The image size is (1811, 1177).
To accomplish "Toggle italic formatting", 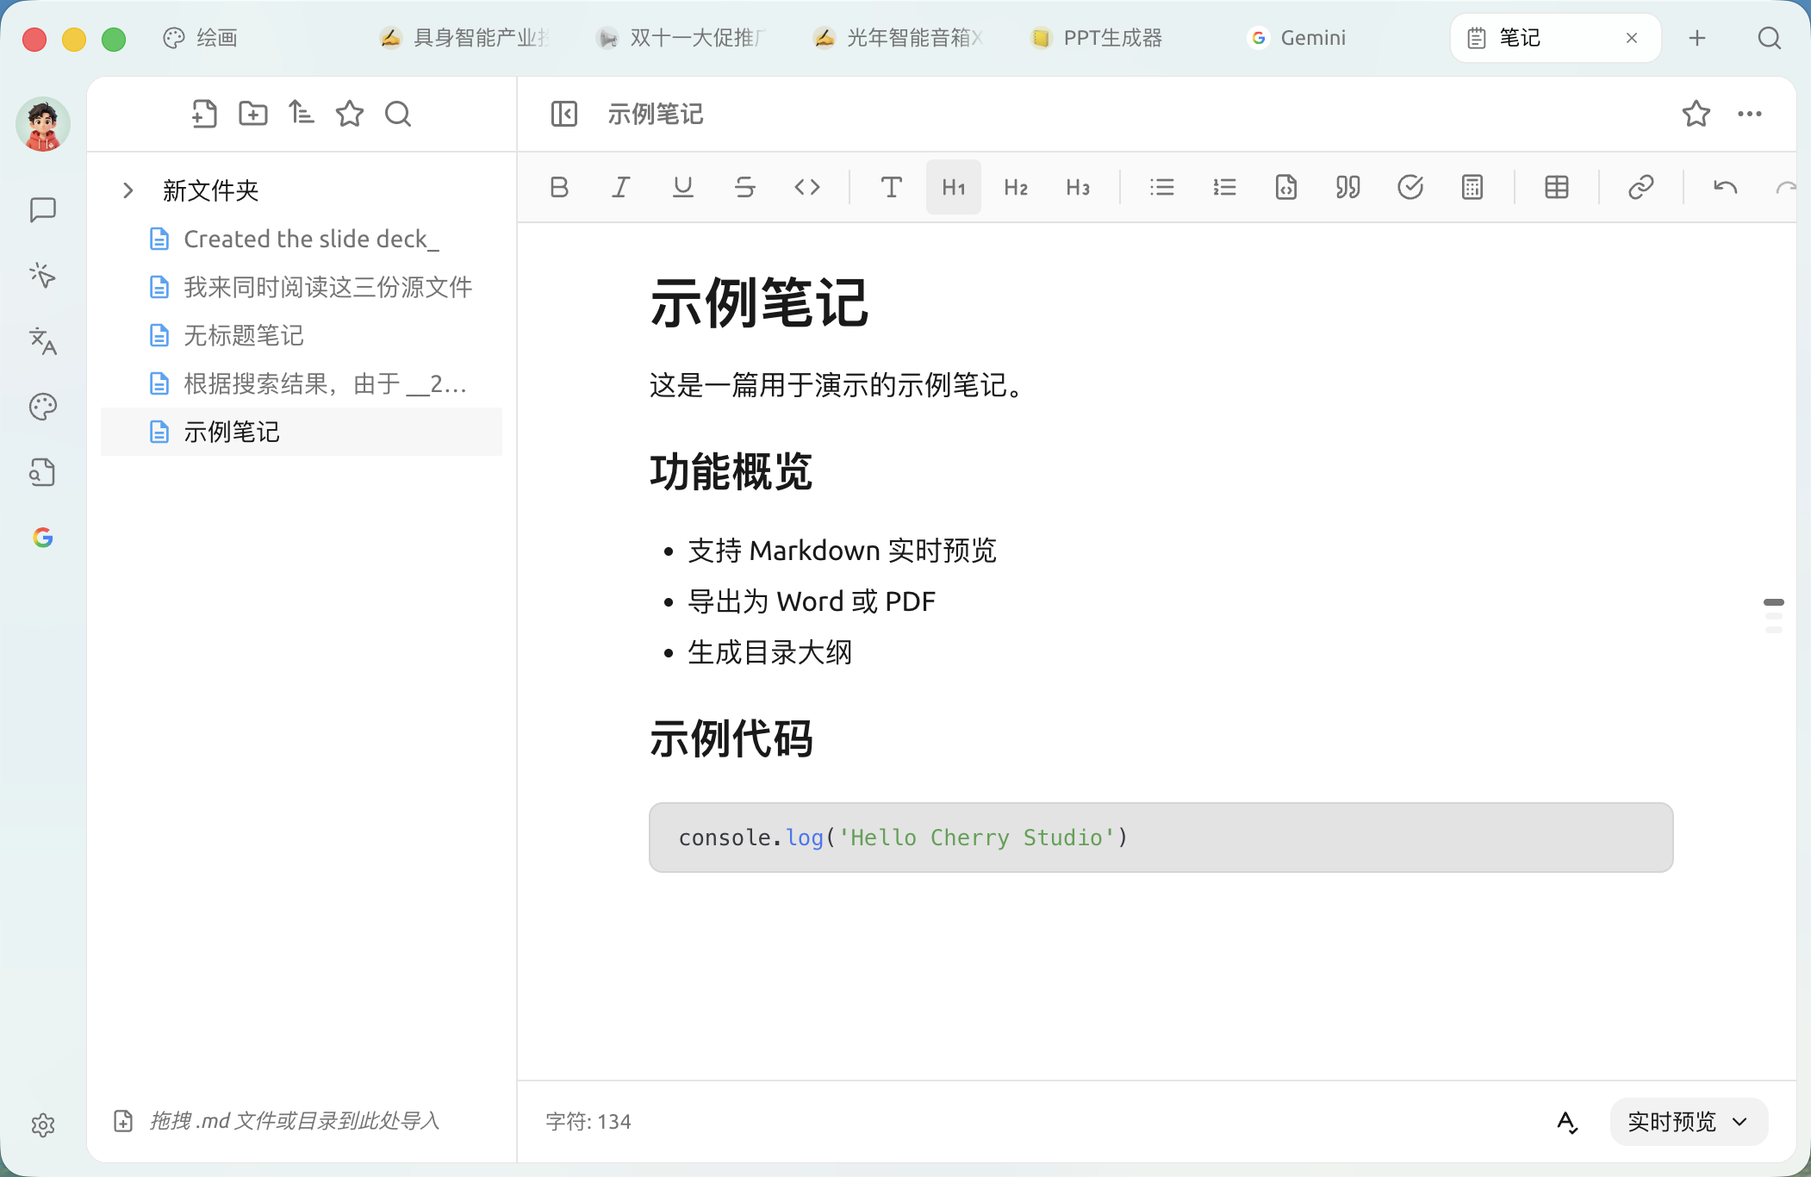I will (621, 187).
